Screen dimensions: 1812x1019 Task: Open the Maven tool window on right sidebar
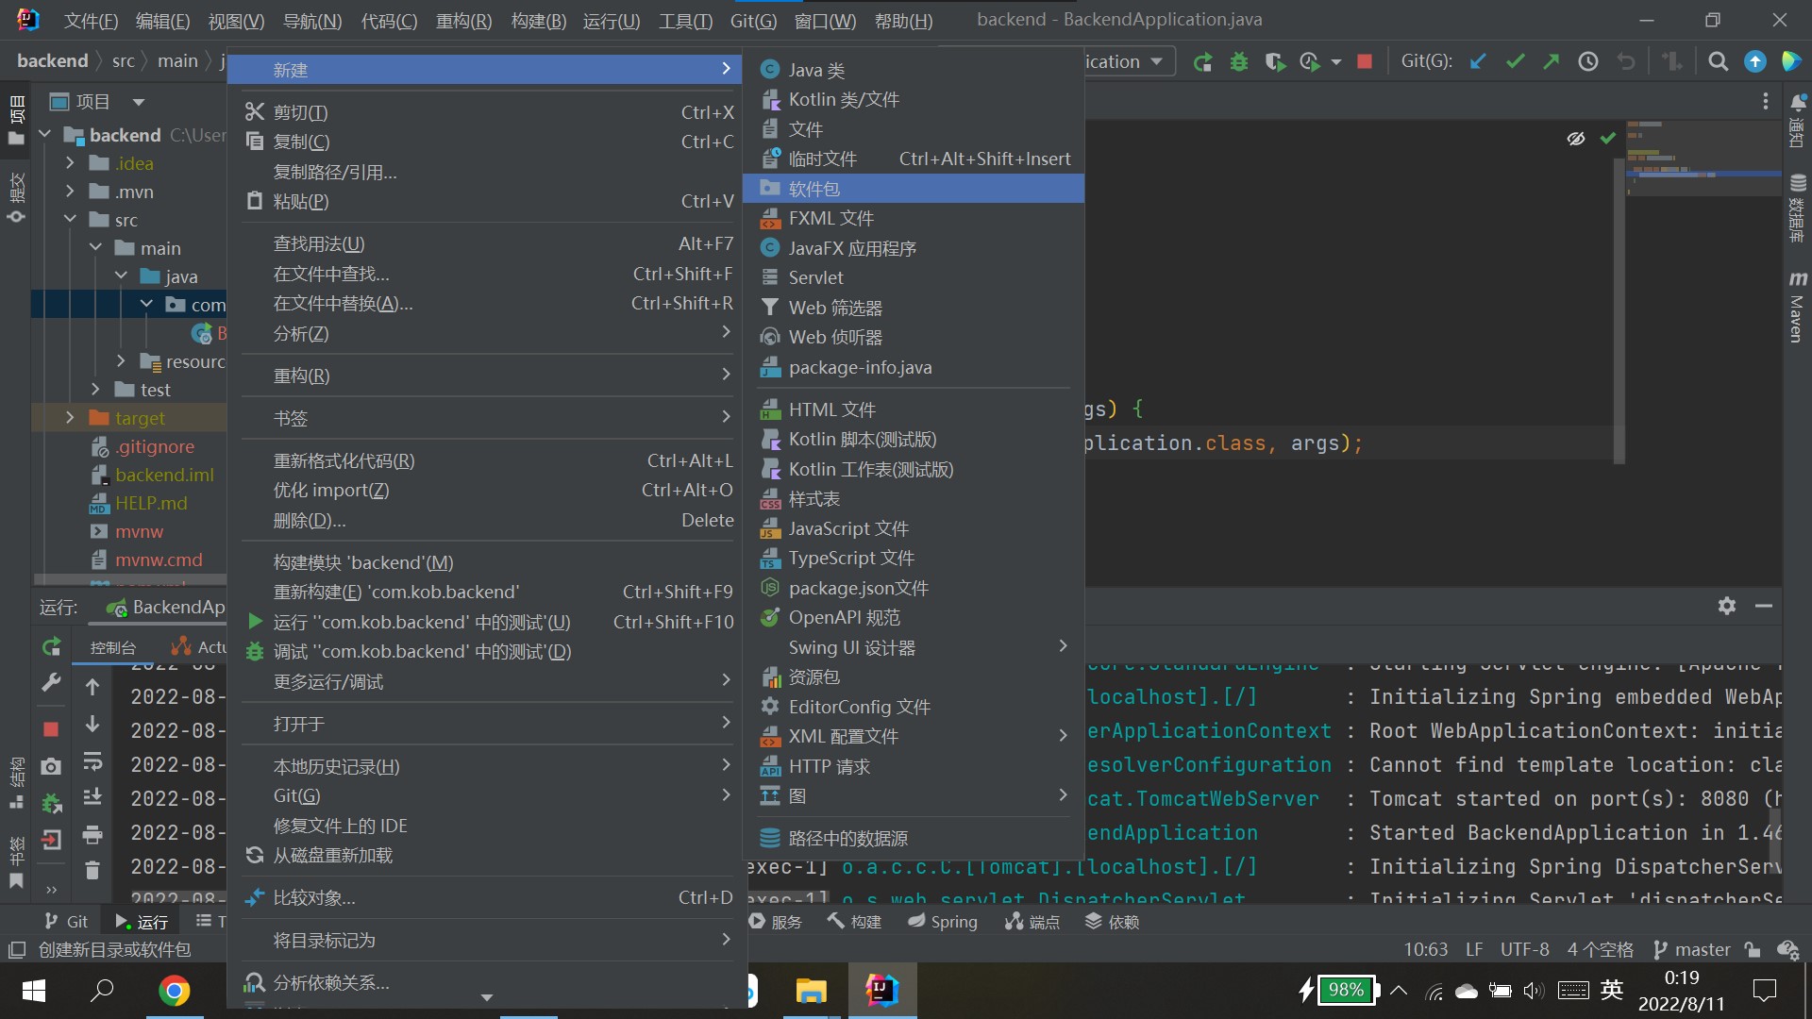[1798, 308]
